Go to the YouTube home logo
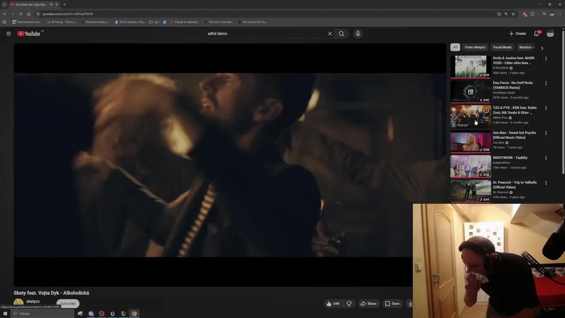Viewport: 565px width, 318px height. click(x=29, y=34)
